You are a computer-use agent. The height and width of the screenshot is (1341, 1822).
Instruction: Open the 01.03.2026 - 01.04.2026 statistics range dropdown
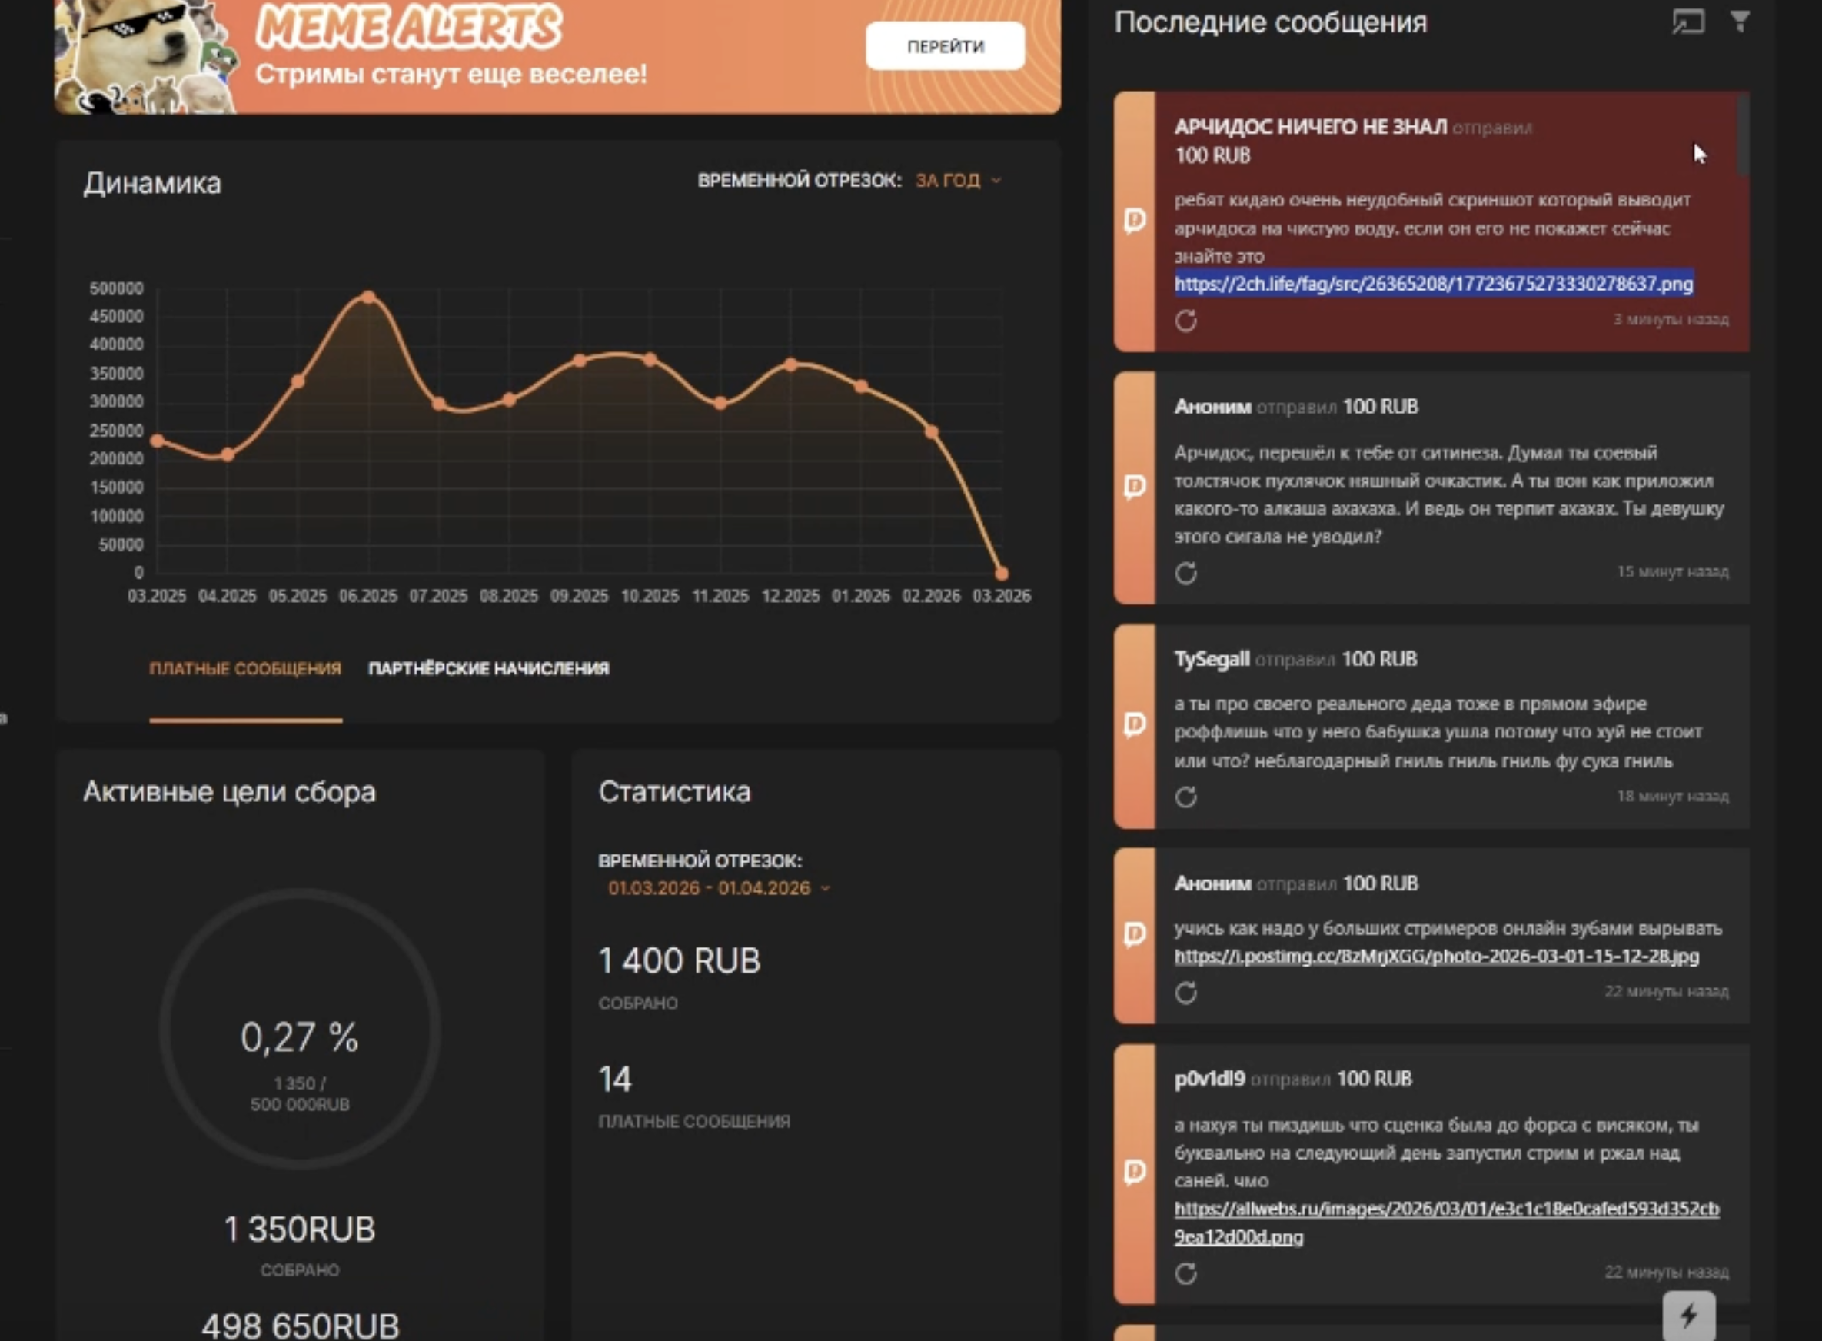pos(718,888)
